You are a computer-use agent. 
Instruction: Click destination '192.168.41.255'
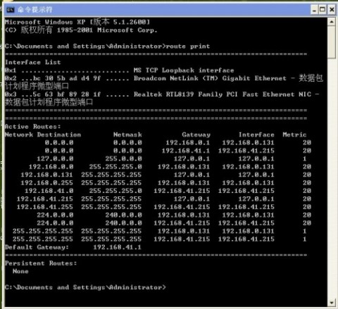(45, 207)
